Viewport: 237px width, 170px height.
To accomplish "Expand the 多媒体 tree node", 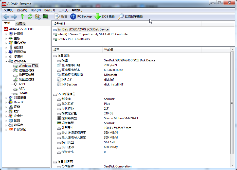I will point(6,57).
